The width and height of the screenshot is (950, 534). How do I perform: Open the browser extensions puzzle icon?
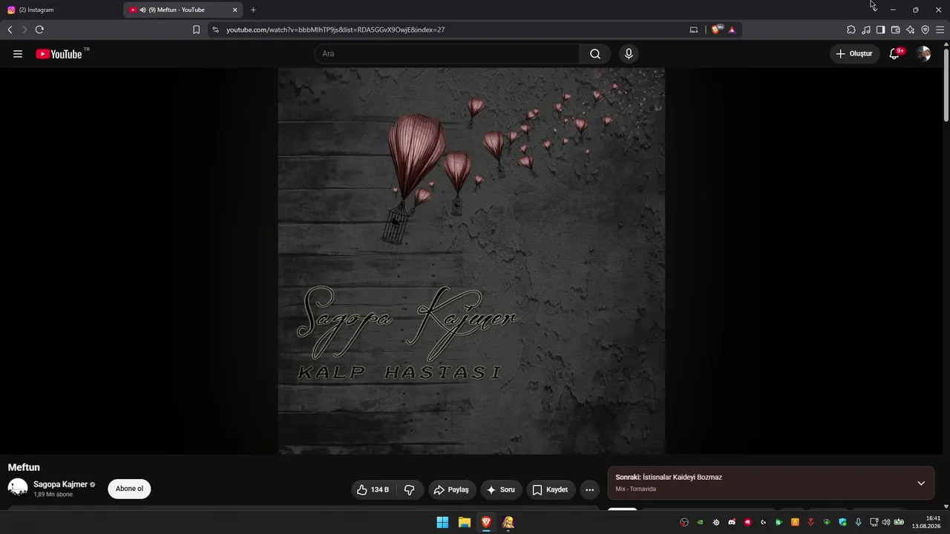tap(851, 30)
